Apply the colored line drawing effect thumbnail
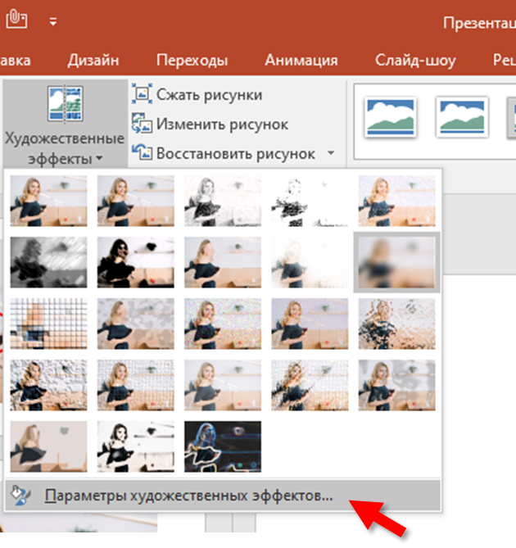Image resolution: width=516 pixels, height=548 pixels. click(x=397, y=201)
